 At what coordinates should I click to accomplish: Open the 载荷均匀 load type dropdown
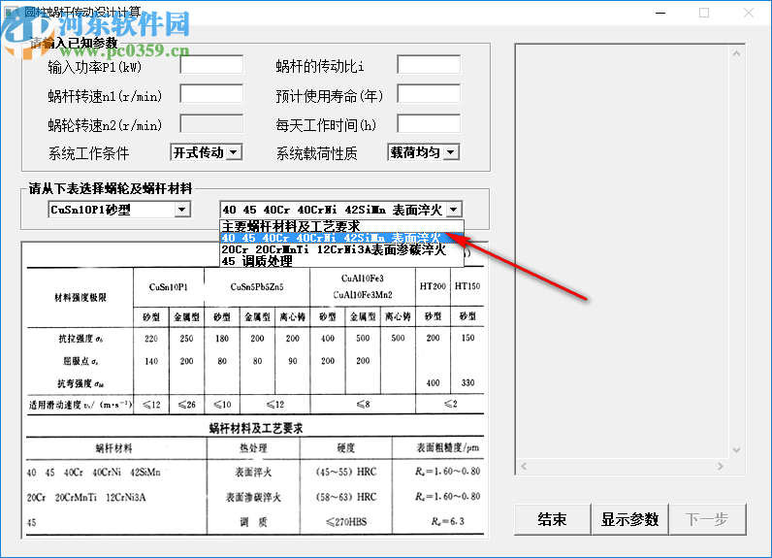(451, 152)
